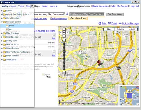This screenshot has width=141, height=110.
Task: Click the Maps label in top bar
Action: 37,6
